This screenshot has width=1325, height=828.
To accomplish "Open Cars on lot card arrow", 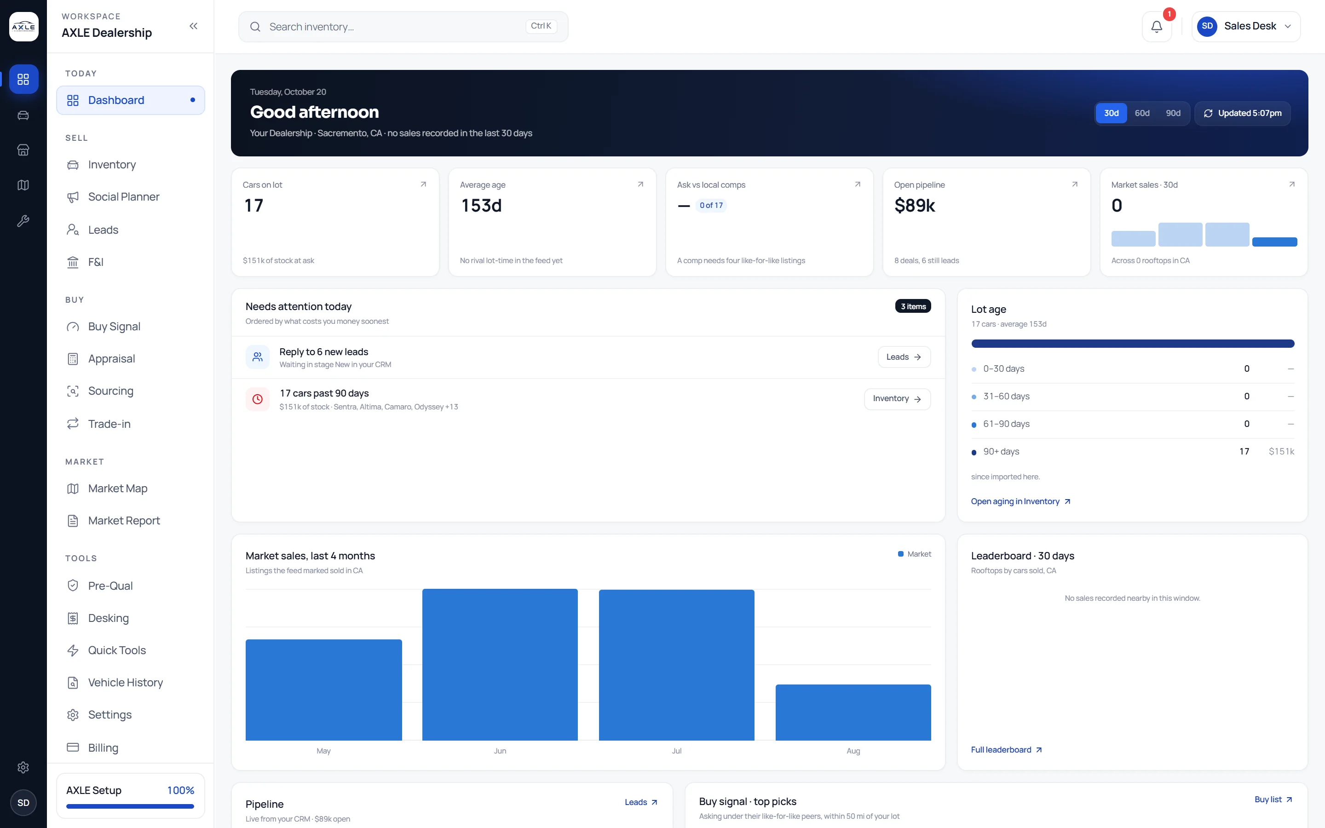I will 423,184.
